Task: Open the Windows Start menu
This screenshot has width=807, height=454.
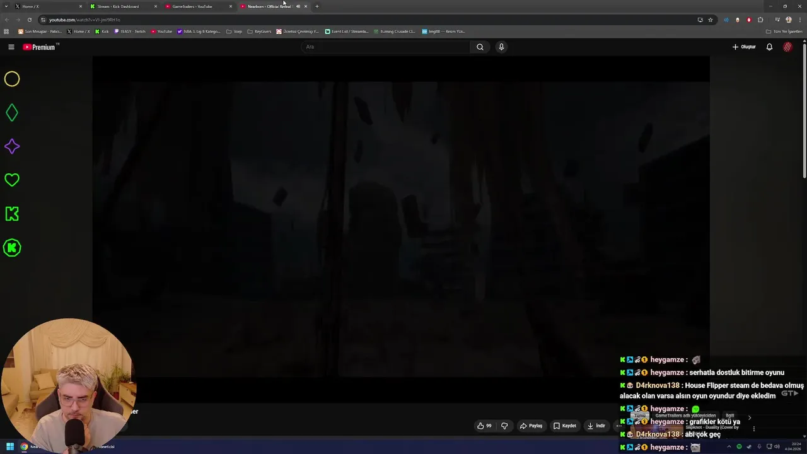Action: (x=10, y=446)
